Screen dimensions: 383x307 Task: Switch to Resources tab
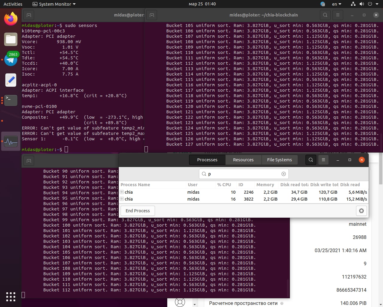coord(243,160)
